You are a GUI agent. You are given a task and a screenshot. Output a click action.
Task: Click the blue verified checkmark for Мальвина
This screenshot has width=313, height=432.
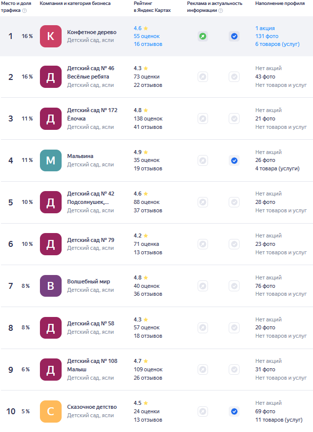pos(234,160)
